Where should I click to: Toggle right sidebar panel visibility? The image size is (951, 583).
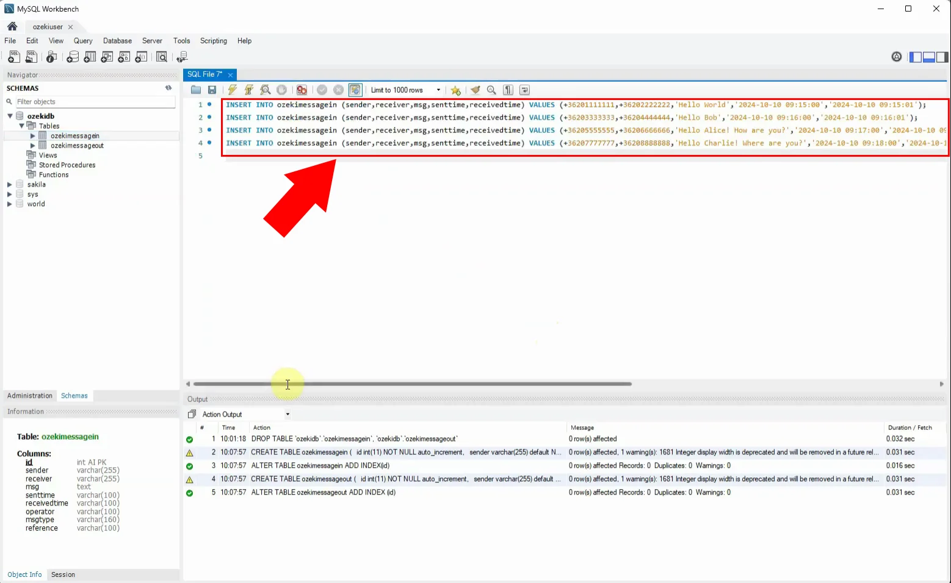(942, 57)
